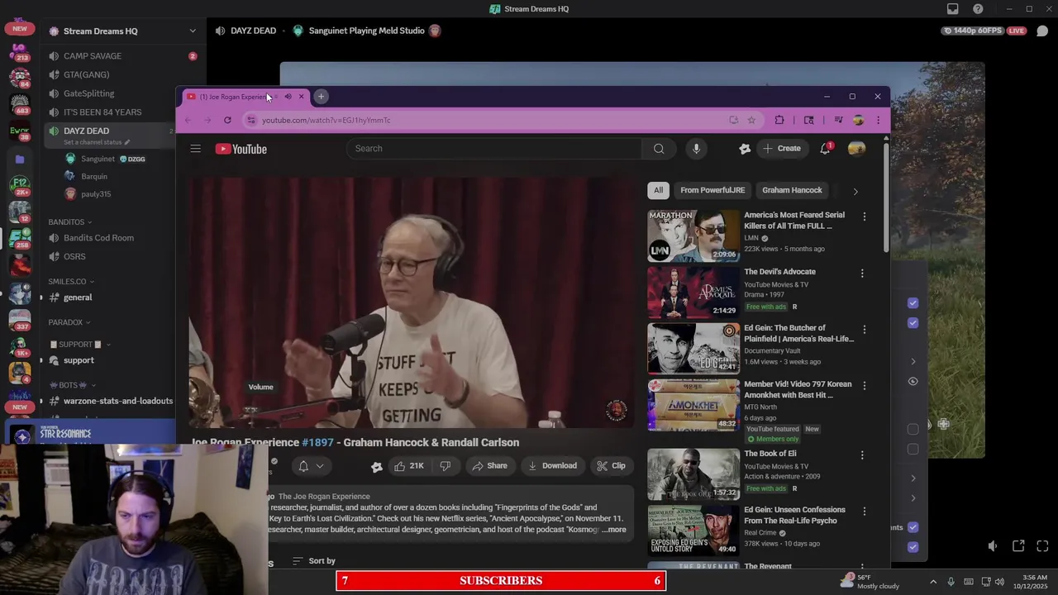1058x595 pixels.
Task: Collapse the SMILES.CO category
Action: (x=71, y=282)
